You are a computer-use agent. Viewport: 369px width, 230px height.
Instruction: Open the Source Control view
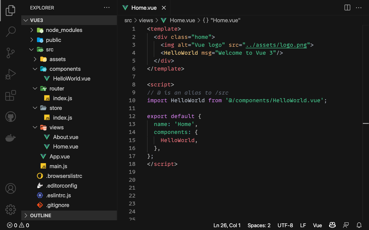11,53
